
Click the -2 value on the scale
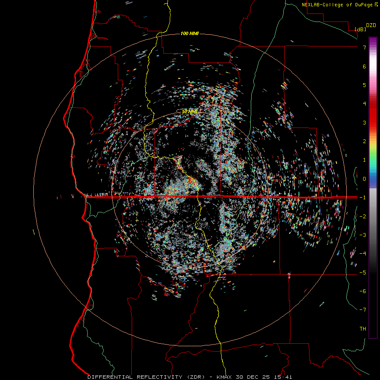point(363,217)
